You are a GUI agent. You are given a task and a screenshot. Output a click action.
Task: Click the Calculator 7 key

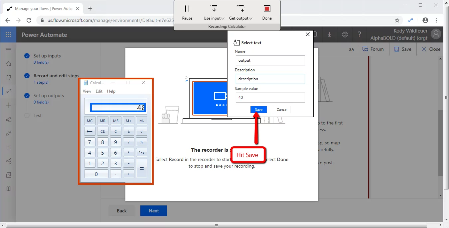click(90, 142)
